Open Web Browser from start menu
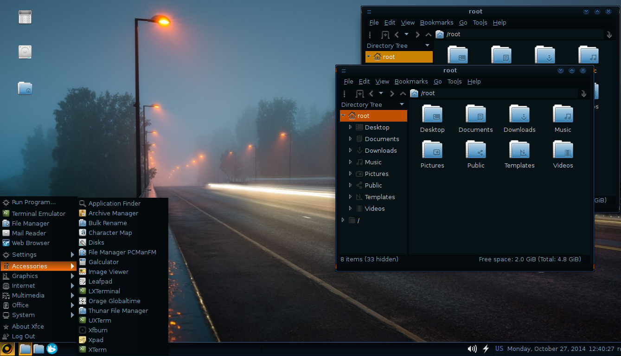The image size is (621, 356). pyautogui.click(x=38, y=243)
